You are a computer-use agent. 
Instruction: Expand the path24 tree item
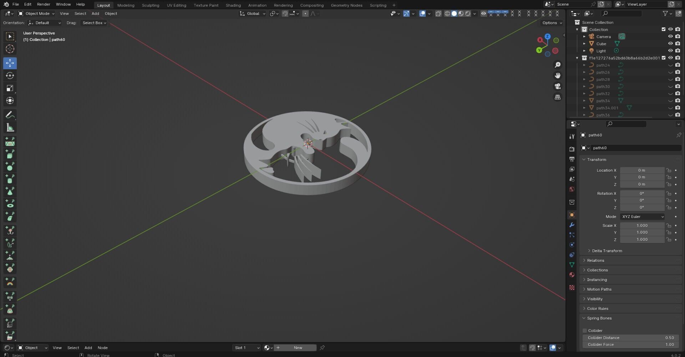pyautogui.click(x=584, y=65)
